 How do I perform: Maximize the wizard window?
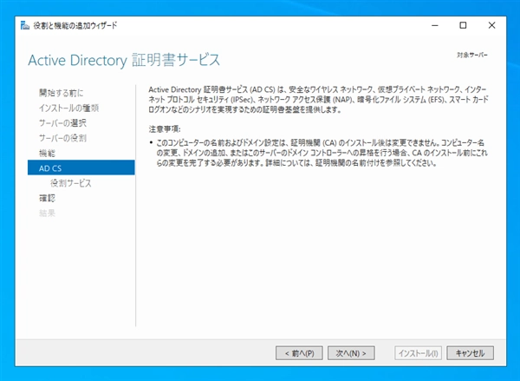pyautogui.click(x=463, y=25)
